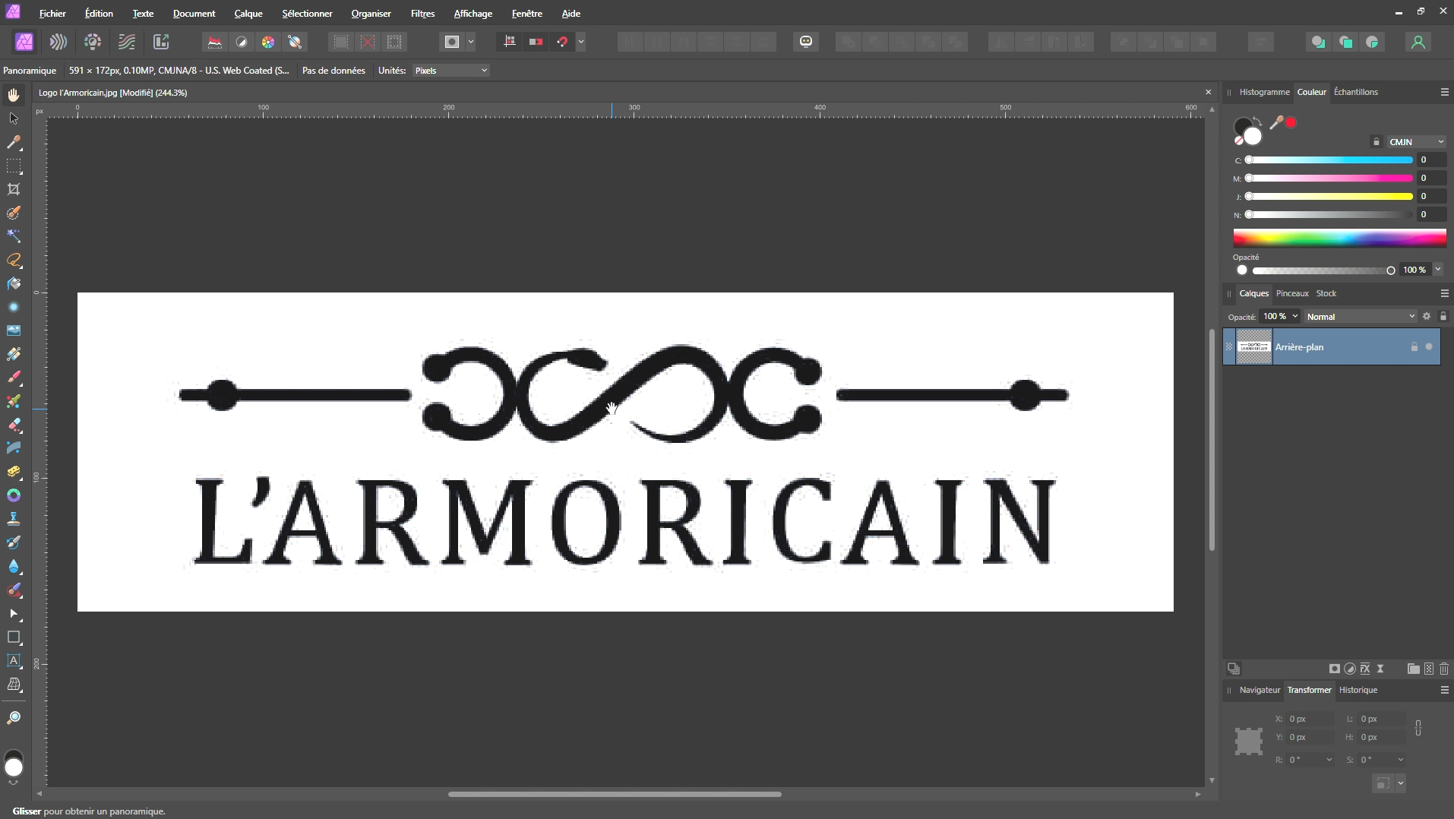Screen dimensions: 1454x819
Task: Switch to the Historique tab
Action: [1358, 690]
